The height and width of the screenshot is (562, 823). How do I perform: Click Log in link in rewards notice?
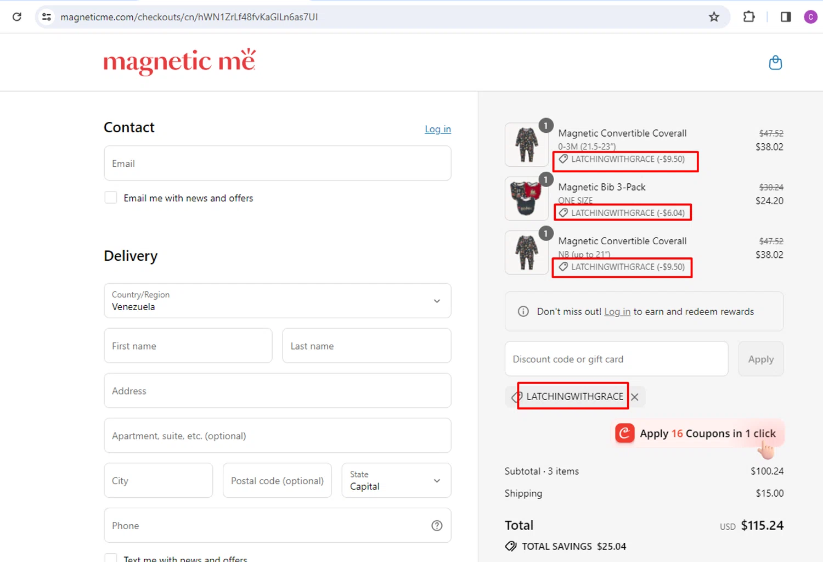point(617,311)
